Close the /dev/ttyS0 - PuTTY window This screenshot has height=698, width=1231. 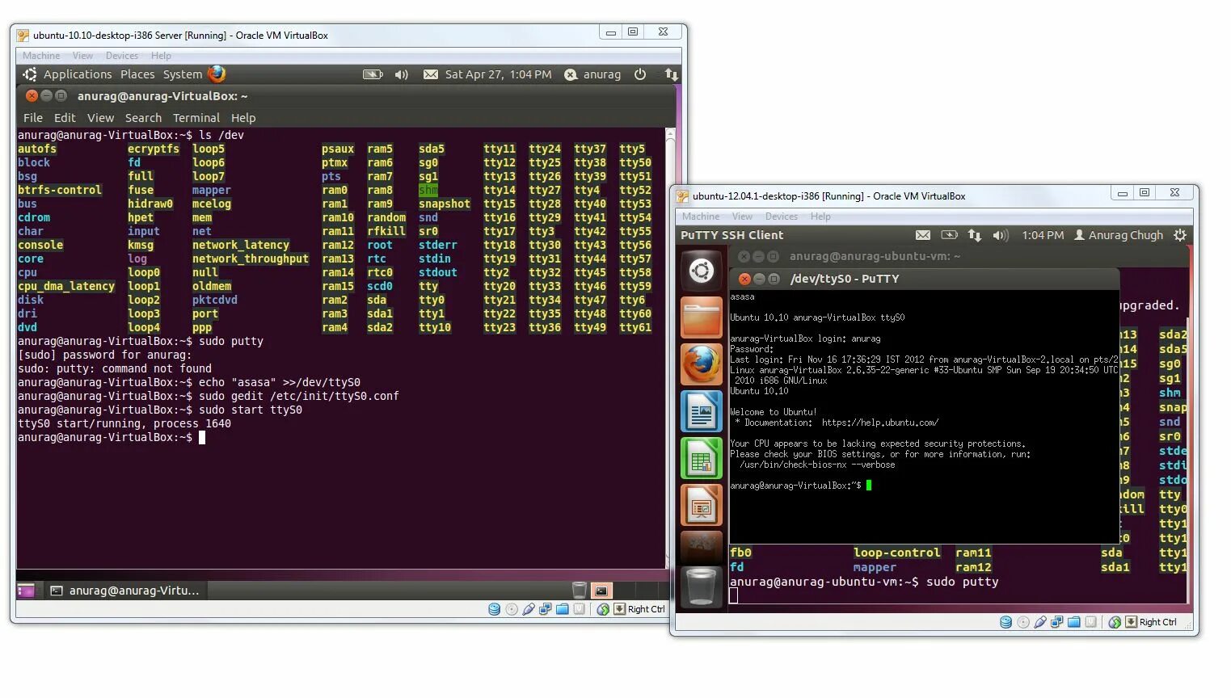pyautogui.click(x=744, y=279)
